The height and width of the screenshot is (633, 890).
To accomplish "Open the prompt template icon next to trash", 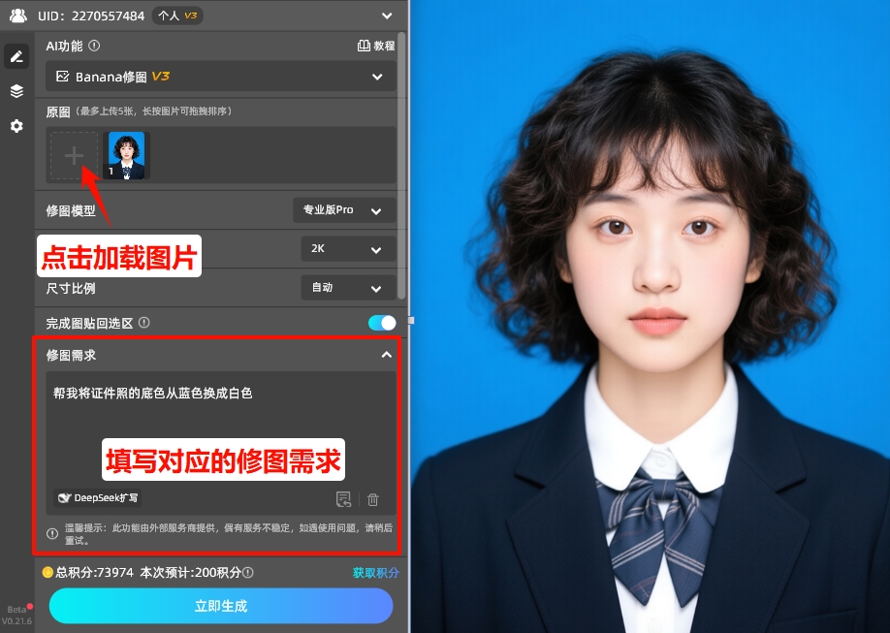I will (x=343, y=498).
